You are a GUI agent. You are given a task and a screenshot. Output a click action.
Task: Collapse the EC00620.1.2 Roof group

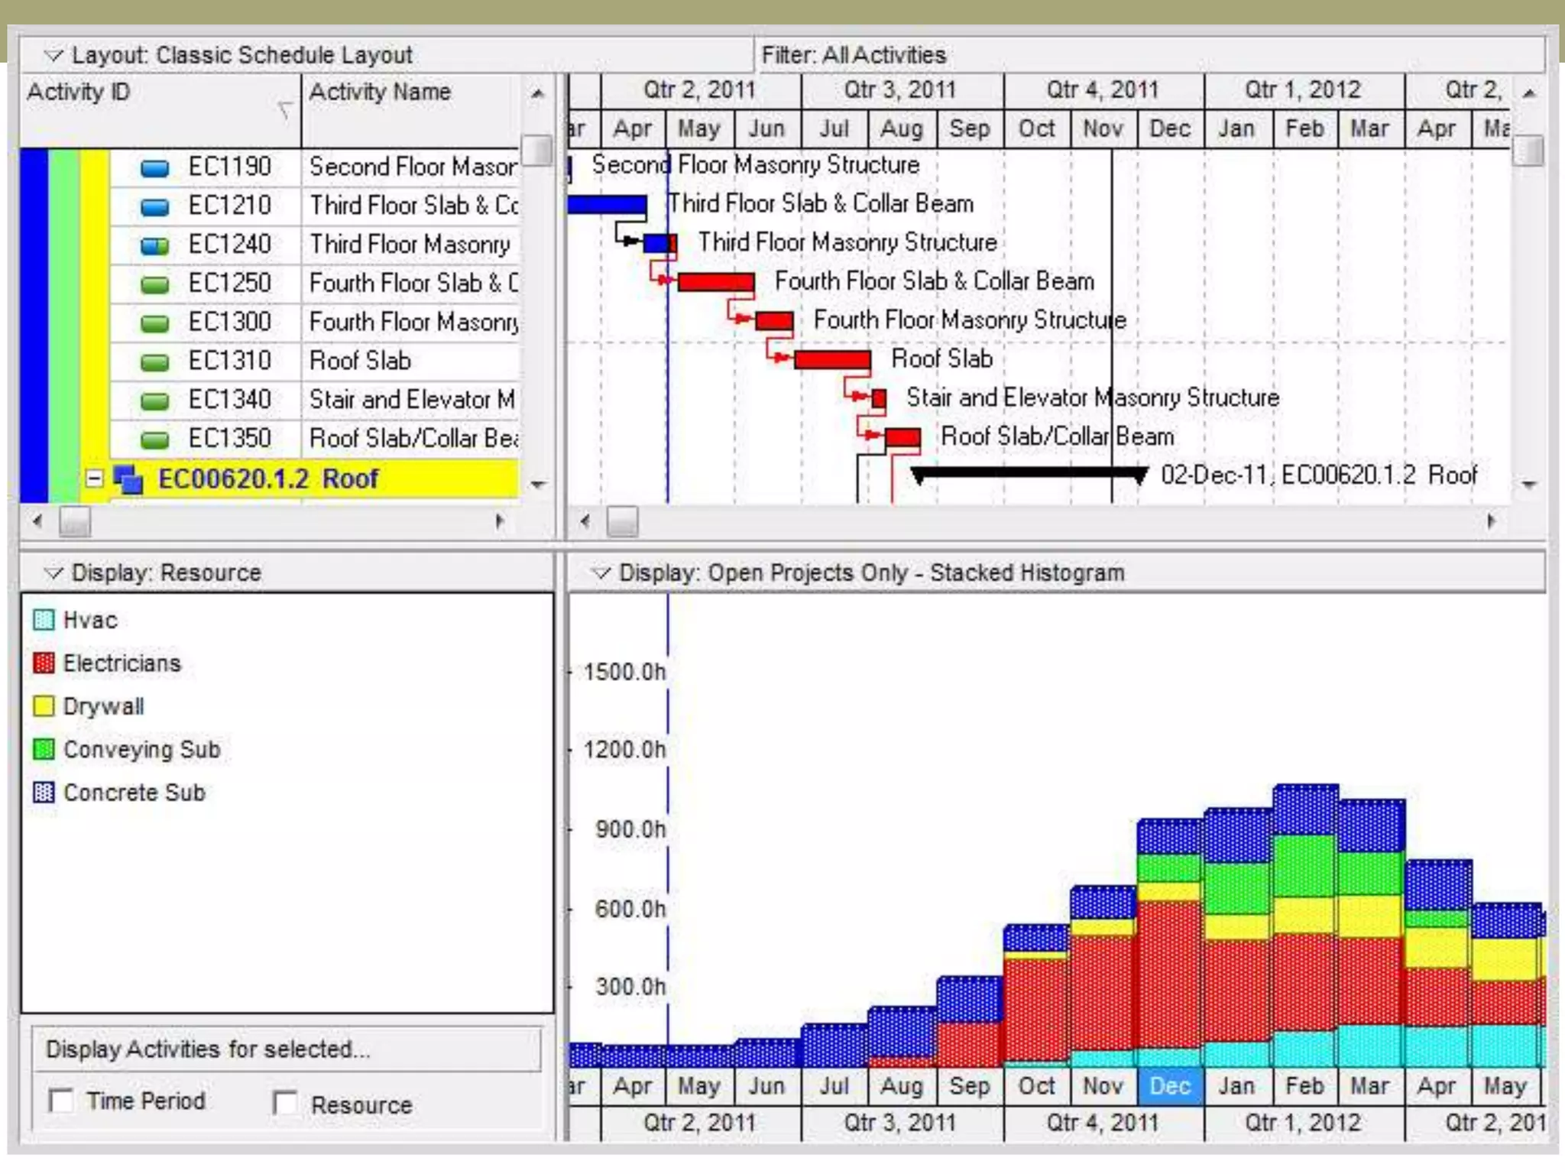(x=94, y=479)
